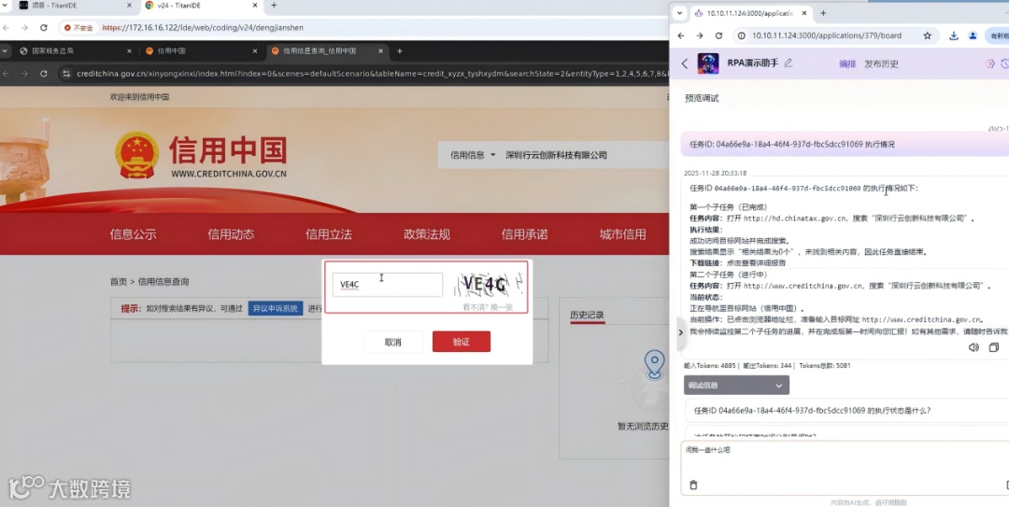Click the RPA演示助手 robot avatar
The width and height of the screenshot is (1009, 507).
[708, 63]
